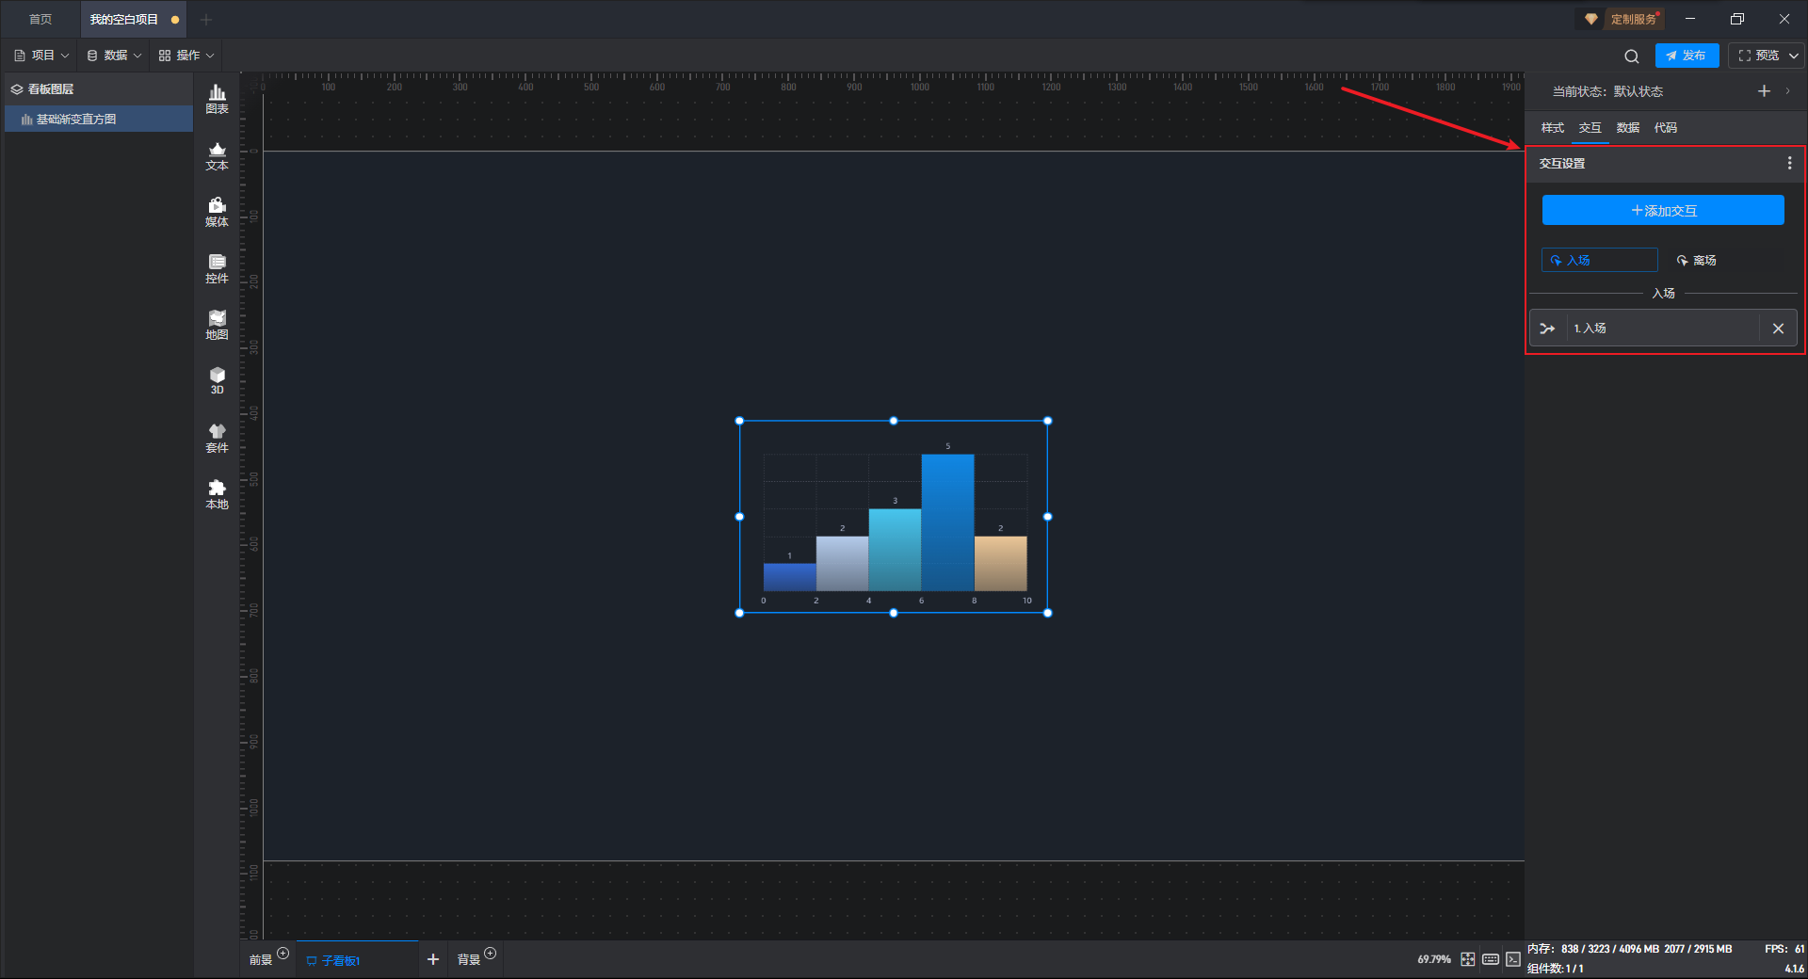Open the 预览 preview dropdown arrow
This screenshot has width=1808, height=979.
click(1794, 56)
